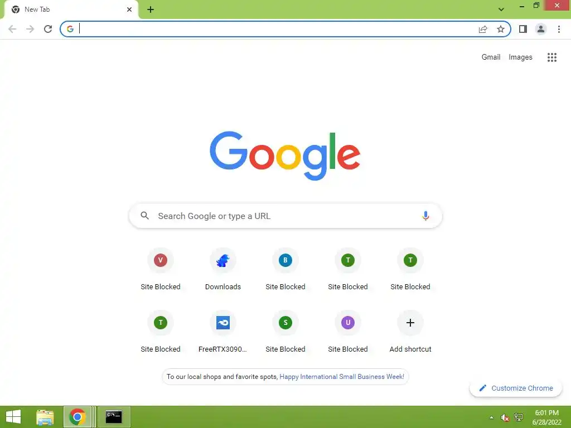The height and width of the screenshot is (428, 571).
Task: Open the Gmail link
Action: (x=491, y=57)
